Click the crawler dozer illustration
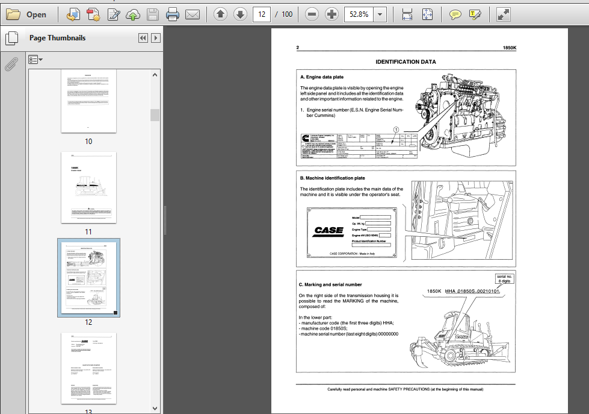This screenshot has height=414, width=589. 459,339
